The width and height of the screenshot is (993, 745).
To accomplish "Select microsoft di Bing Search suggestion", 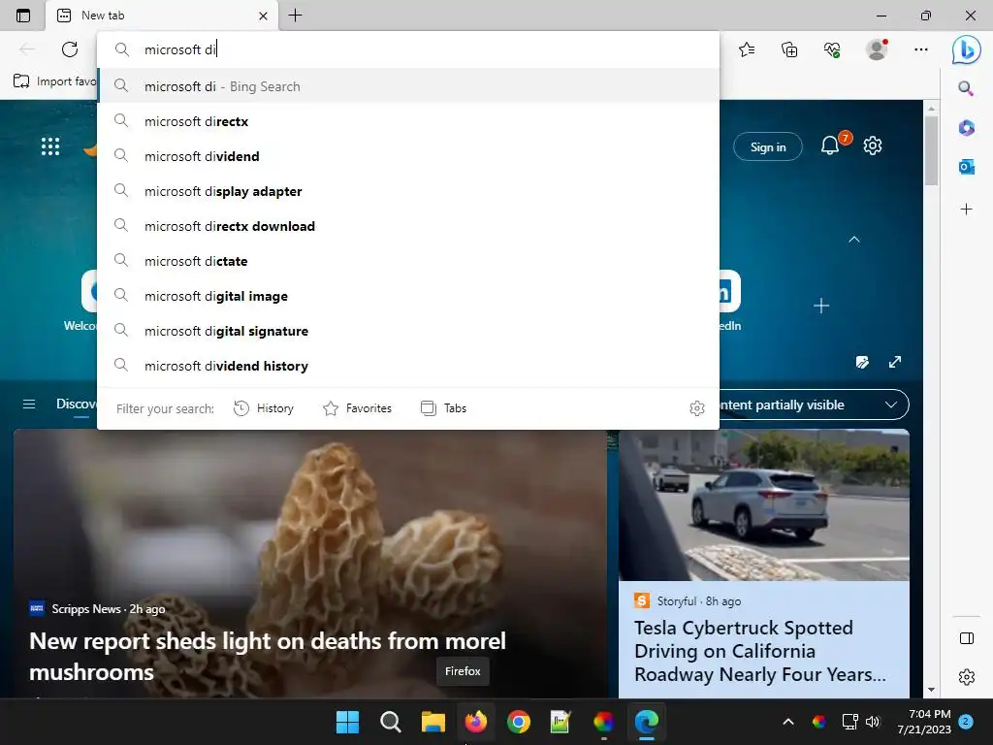I will 408,86.
